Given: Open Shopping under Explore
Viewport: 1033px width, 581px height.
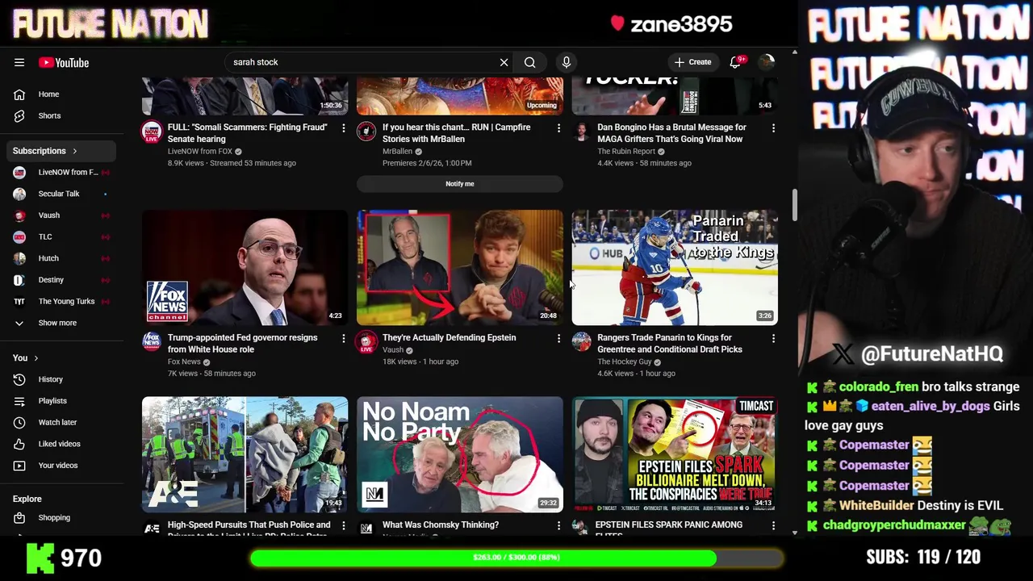Looking at the screenshot, I should pos(61,517).
